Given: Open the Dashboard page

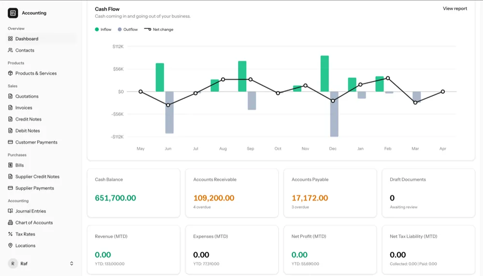Looking at the screenshot, I should pyautogui.click(x=41, y=39).
